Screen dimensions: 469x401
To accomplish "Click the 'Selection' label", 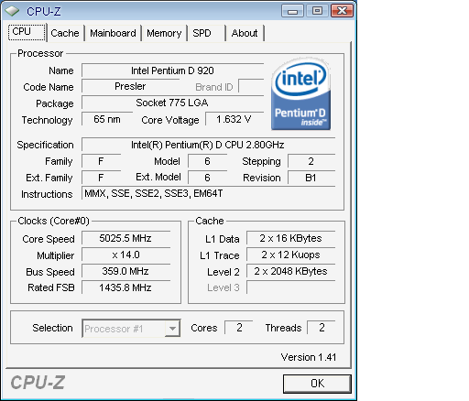I will pos(52,328).
